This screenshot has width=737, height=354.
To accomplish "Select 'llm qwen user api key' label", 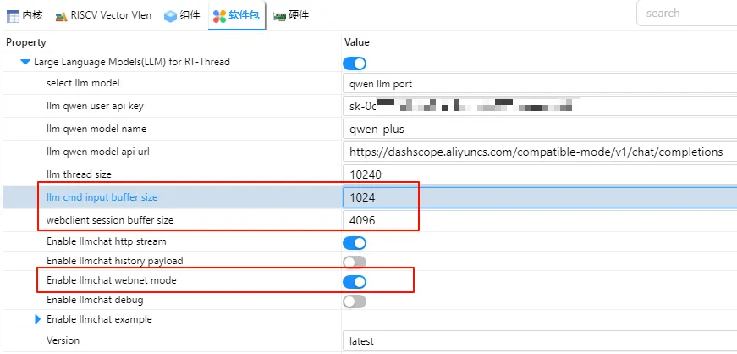I will (x=95, y=106).
